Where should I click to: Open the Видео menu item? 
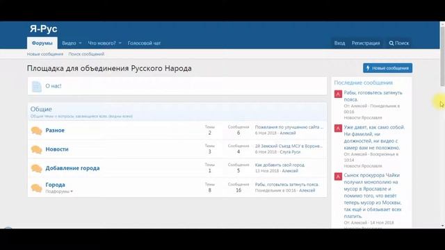tap(69, 43)
